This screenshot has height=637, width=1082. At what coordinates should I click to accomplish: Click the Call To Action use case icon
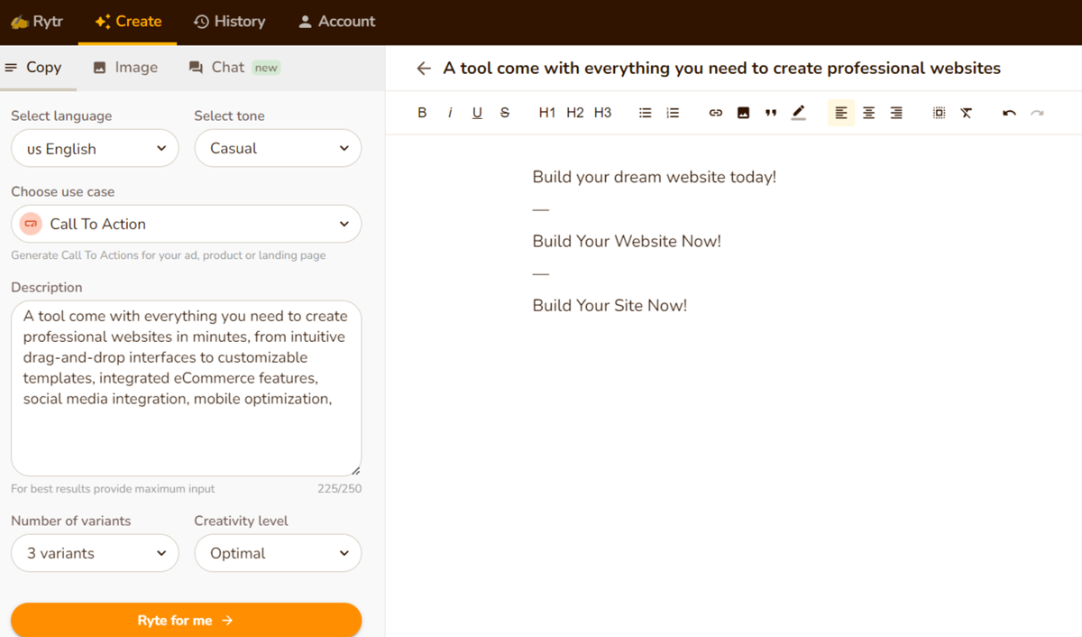[x=31, y=224]
